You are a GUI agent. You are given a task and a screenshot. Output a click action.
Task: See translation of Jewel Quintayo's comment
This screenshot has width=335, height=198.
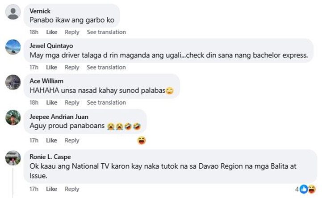point(106,67)
